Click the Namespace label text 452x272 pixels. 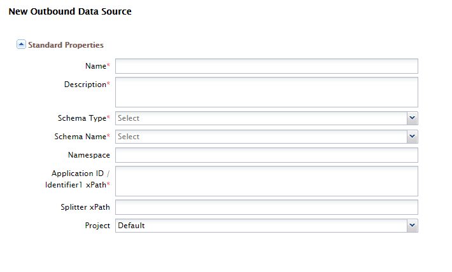pyautogui.click(x=88, y=155)
